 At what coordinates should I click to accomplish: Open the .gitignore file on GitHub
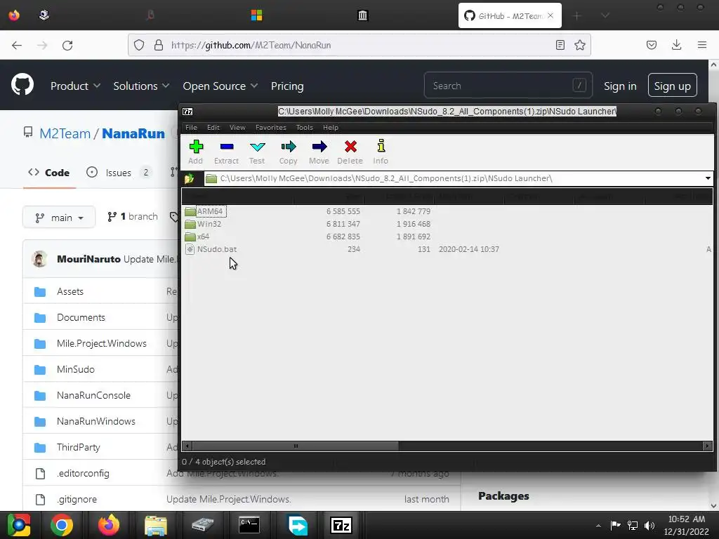[x=77, y=499]
